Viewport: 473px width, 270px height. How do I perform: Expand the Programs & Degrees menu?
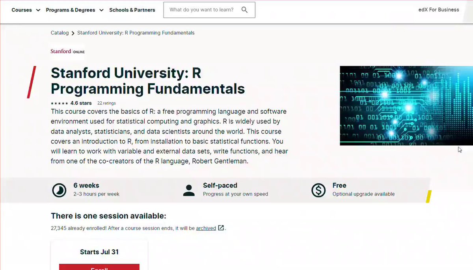(74, 10)
